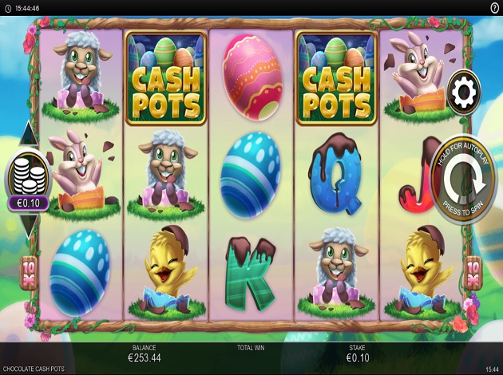The height and width of the screenshot is (375, 503).
Task: Click the left 10x payline marker
Action: [x=29, y=273]
